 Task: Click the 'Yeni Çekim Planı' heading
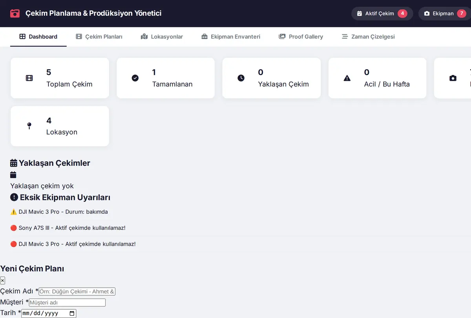[x=32, y=269]
